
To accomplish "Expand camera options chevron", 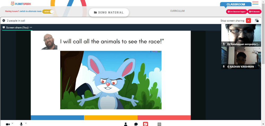I will click(x=12, y=123).
